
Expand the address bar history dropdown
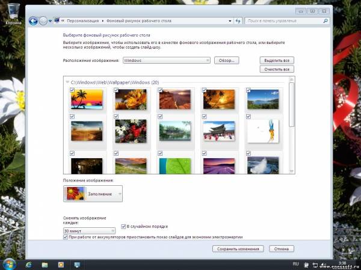pyautogui.click(x=230, y=21)
